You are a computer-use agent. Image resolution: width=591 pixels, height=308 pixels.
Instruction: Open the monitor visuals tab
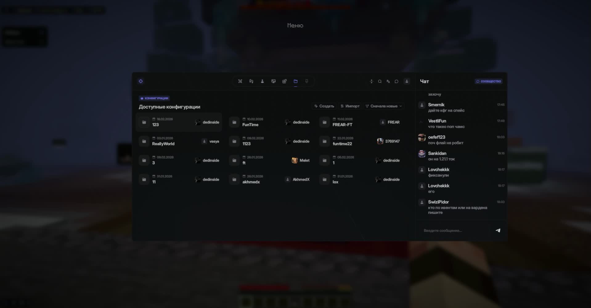coord(273,81)
